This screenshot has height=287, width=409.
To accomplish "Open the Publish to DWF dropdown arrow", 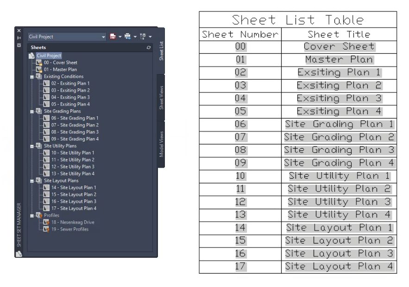I will pyautogui.click(x=120, y=37).
